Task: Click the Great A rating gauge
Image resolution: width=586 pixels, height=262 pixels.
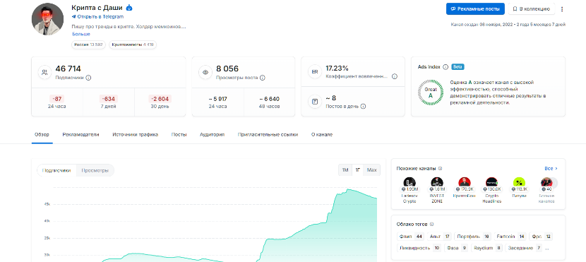Action: [430, 93]
